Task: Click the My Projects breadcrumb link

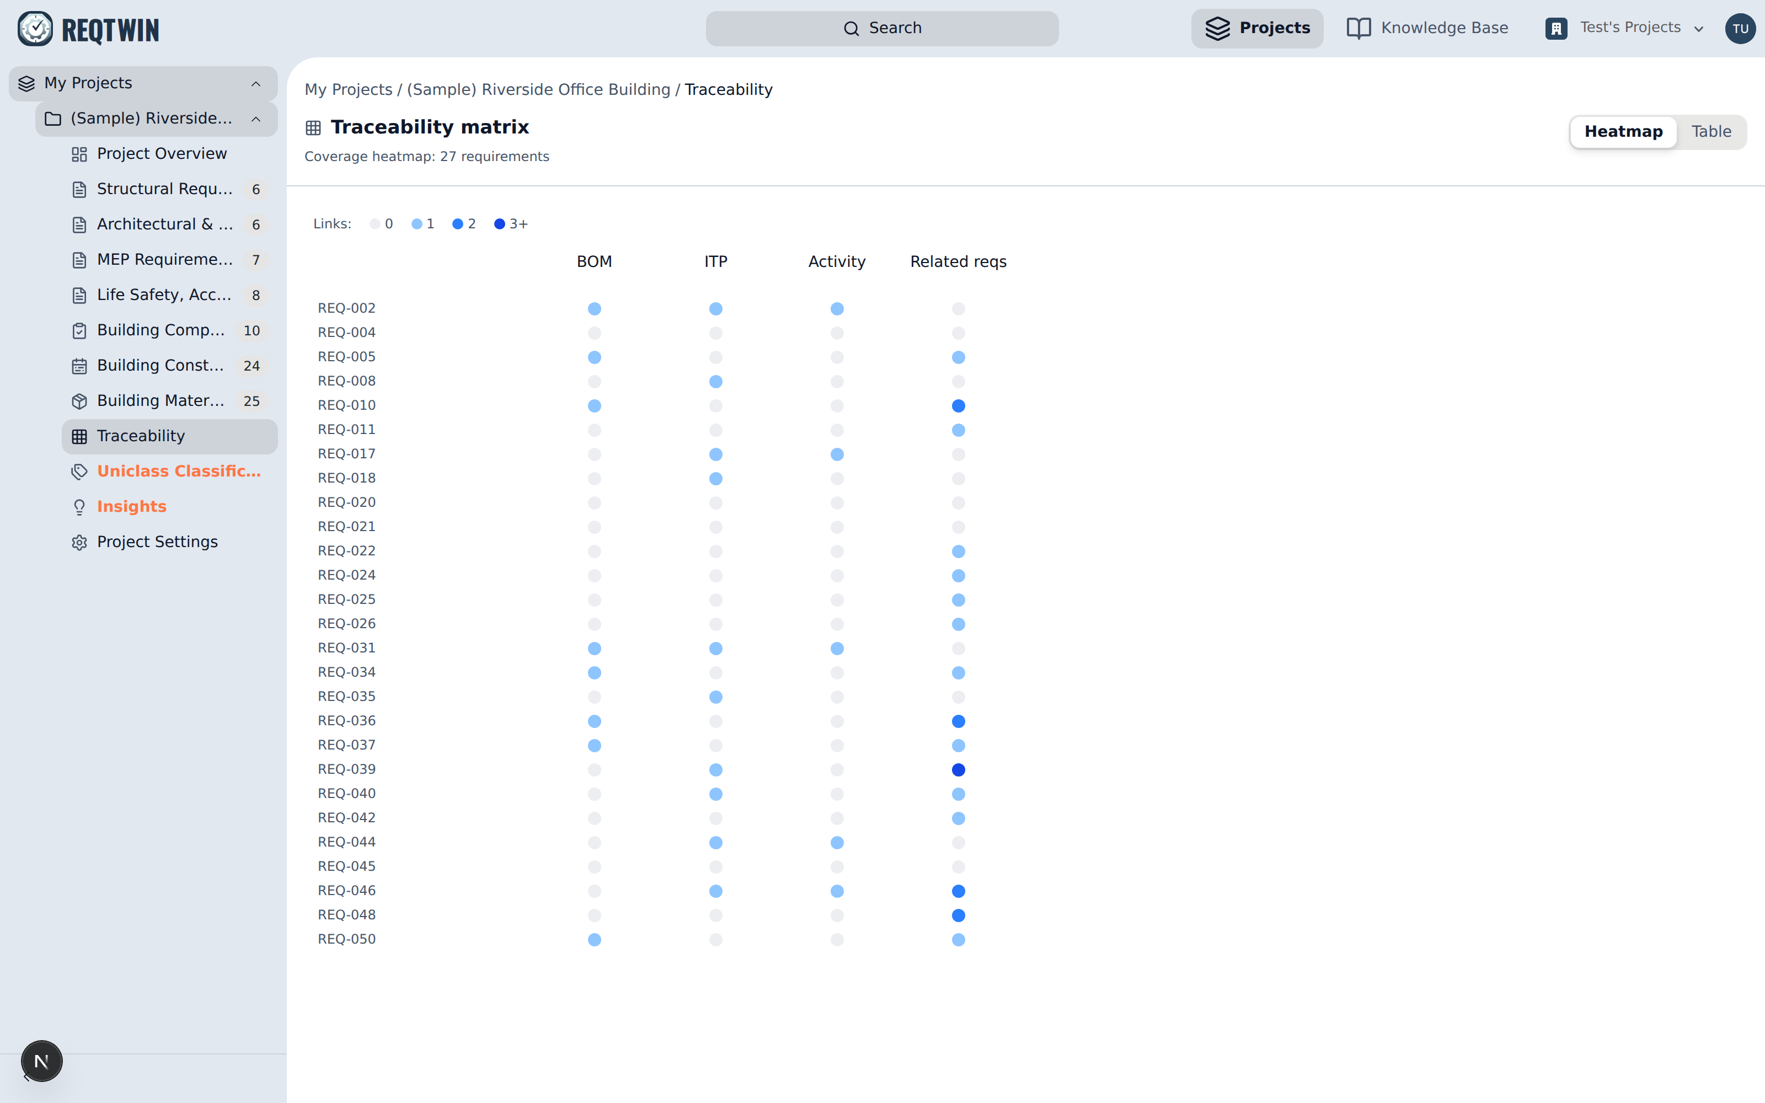Action: (x=348, y=90)
